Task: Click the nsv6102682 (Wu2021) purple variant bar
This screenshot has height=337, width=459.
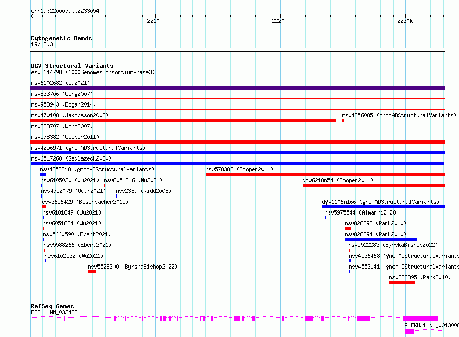Action: pos(237,88)
